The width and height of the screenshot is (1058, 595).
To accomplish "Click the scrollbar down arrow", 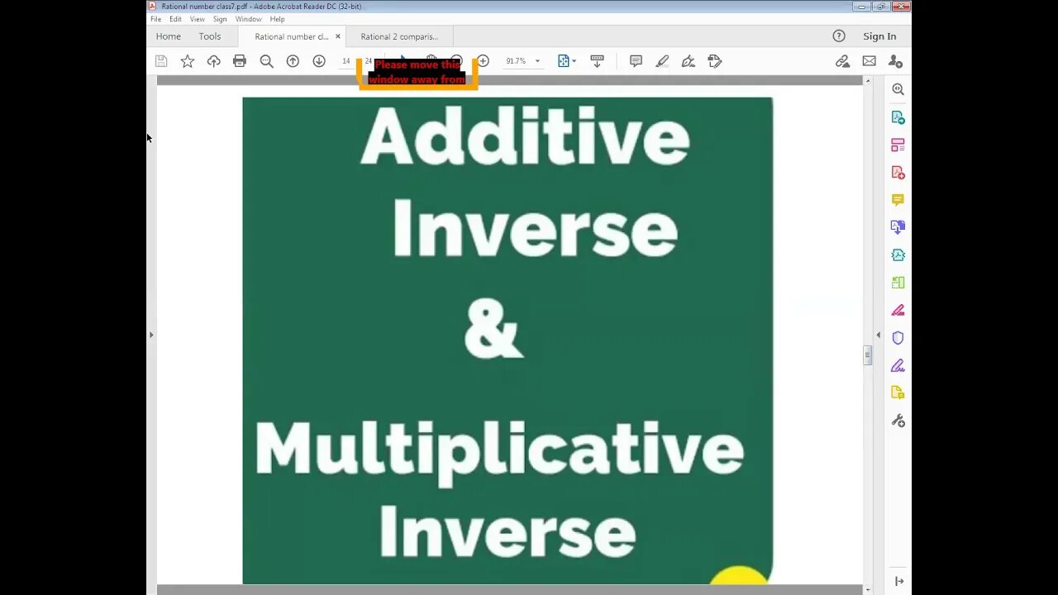I will tap(867, 589).
